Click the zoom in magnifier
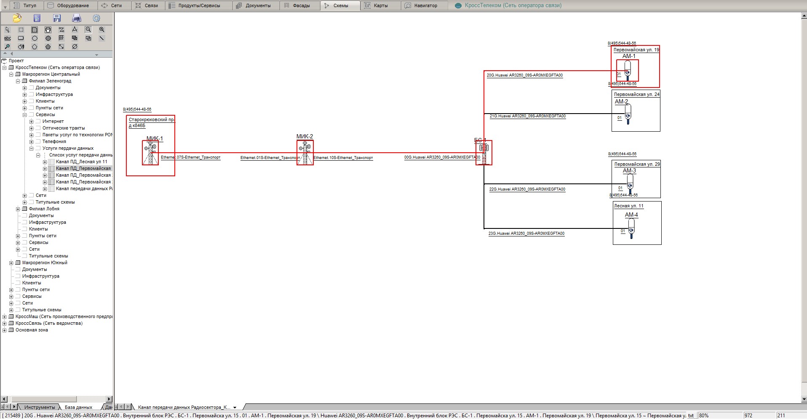Screen dimensions: 807x419 pos(102,30)
